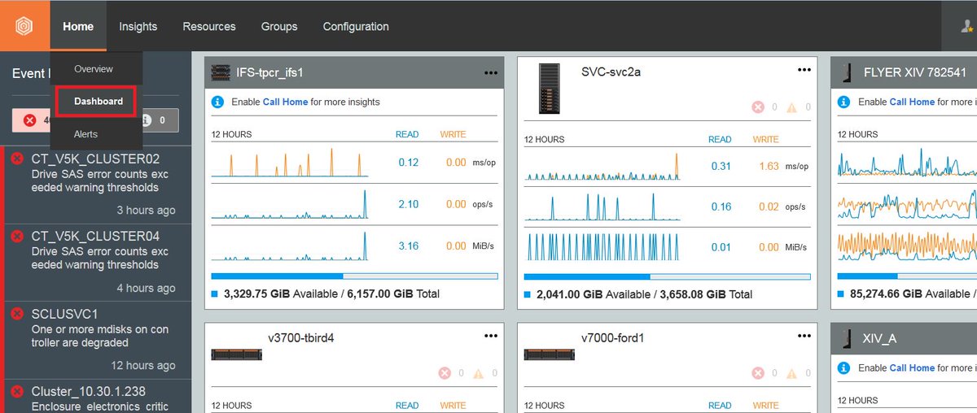
Task: Click the FLYER XIV 782541 device icon
Action: (x=848, y=72)
